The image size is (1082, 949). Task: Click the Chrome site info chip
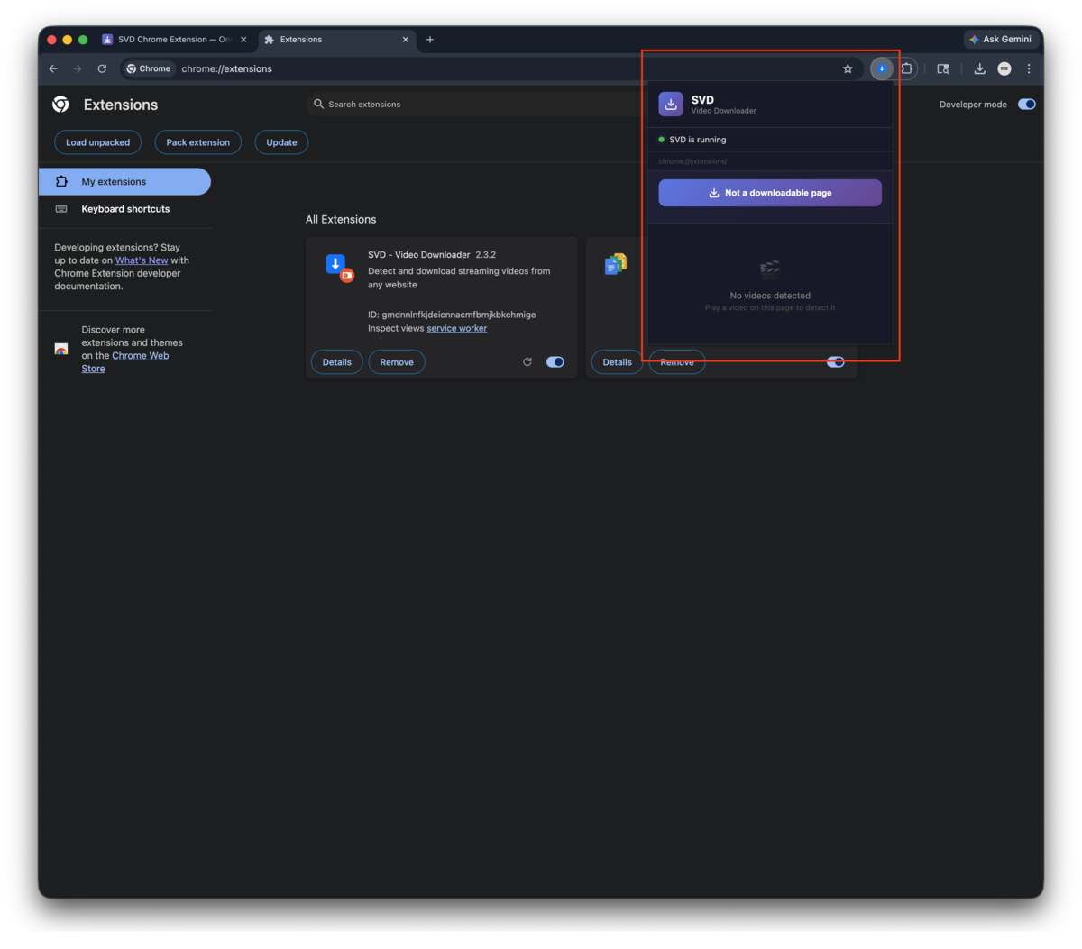click(149, 68)
